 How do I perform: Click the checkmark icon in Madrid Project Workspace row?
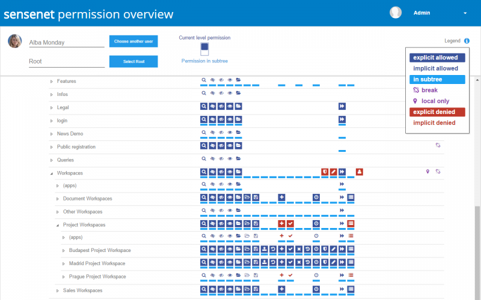point(290,262)
